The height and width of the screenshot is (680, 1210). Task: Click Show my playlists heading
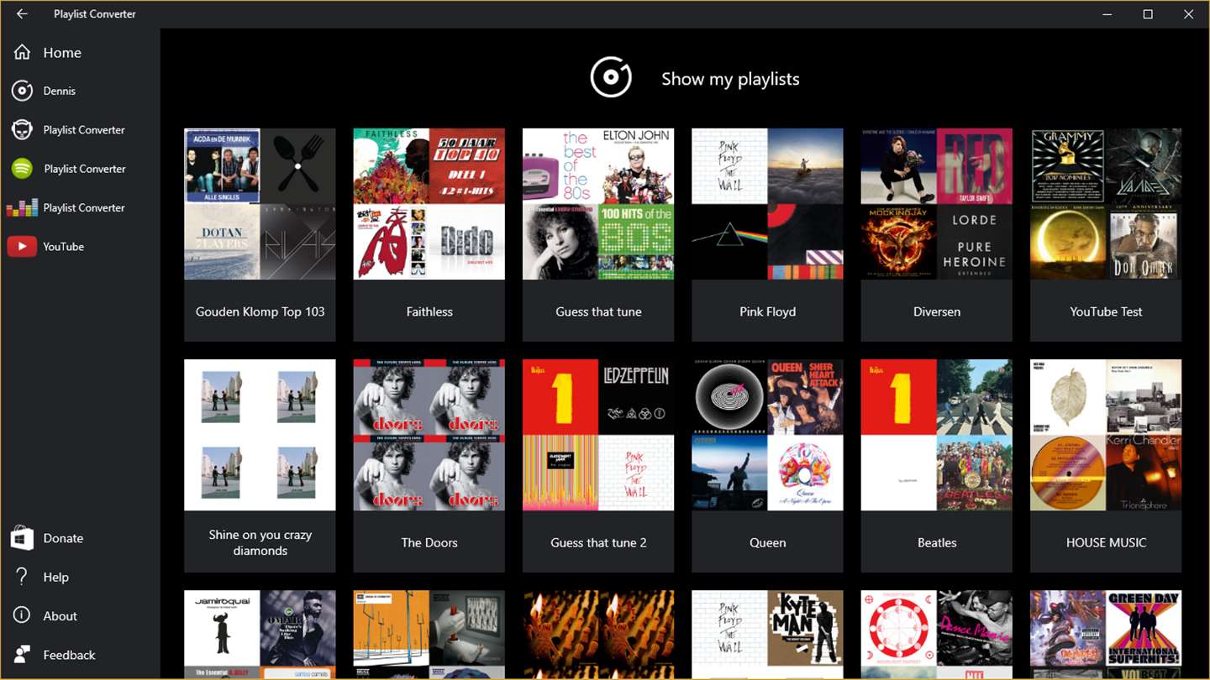tap(730, 79)
